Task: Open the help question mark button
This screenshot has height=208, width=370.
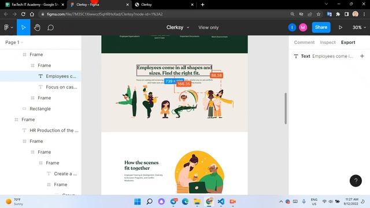Action: click(356, 181)
